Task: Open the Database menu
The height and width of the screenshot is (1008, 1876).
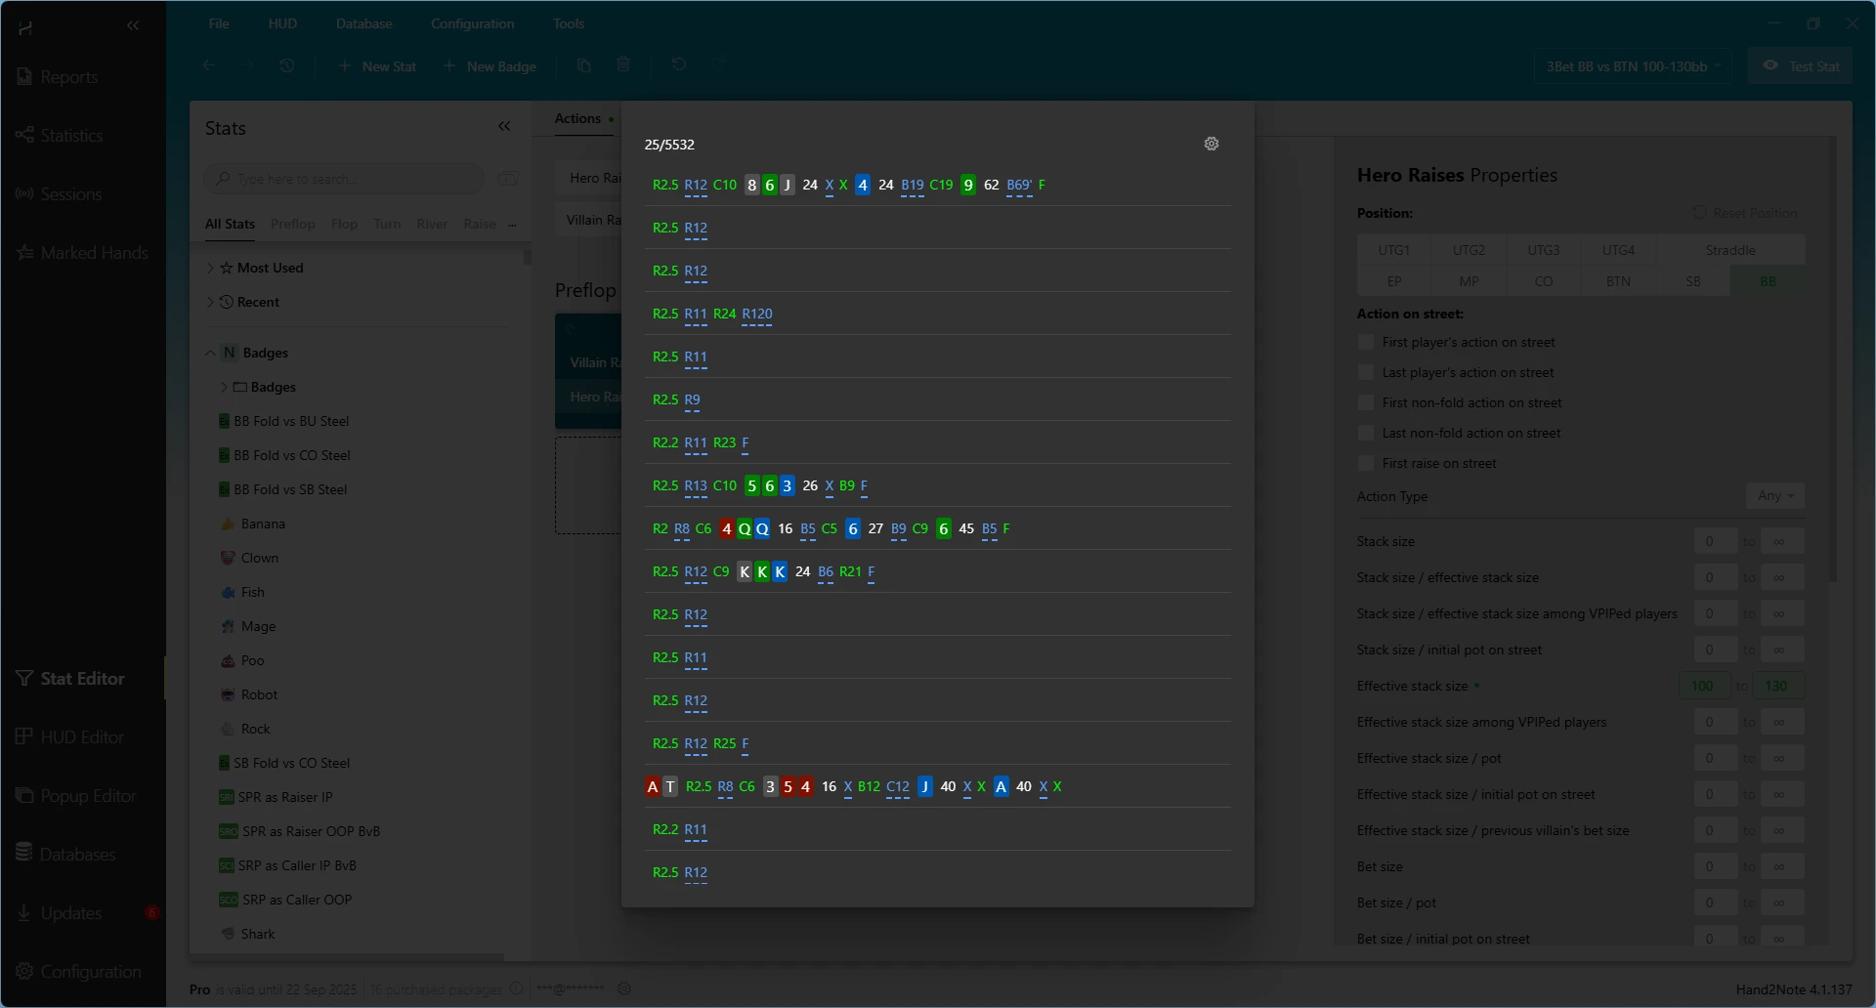Action: (x=363, y=23)
